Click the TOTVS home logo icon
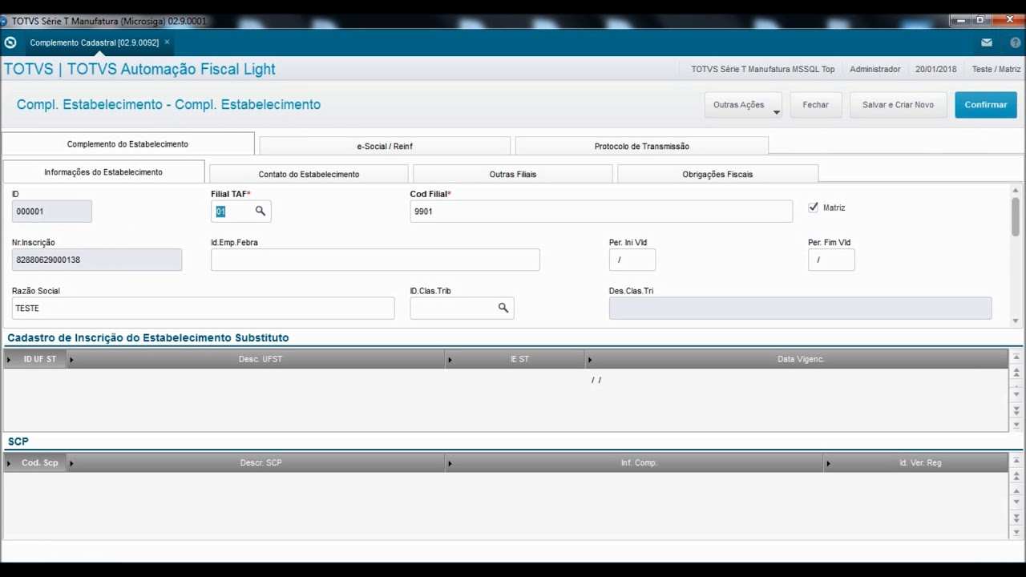 pos(10,42)
